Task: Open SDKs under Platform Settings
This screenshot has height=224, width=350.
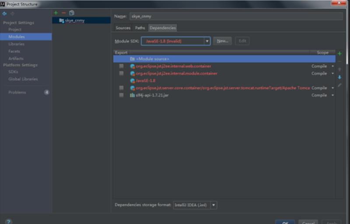Action: pos(13,72)
